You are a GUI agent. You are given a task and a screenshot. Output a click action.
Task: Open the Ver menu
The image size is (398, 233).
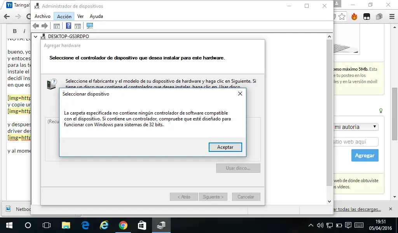[x=80, y=16]
